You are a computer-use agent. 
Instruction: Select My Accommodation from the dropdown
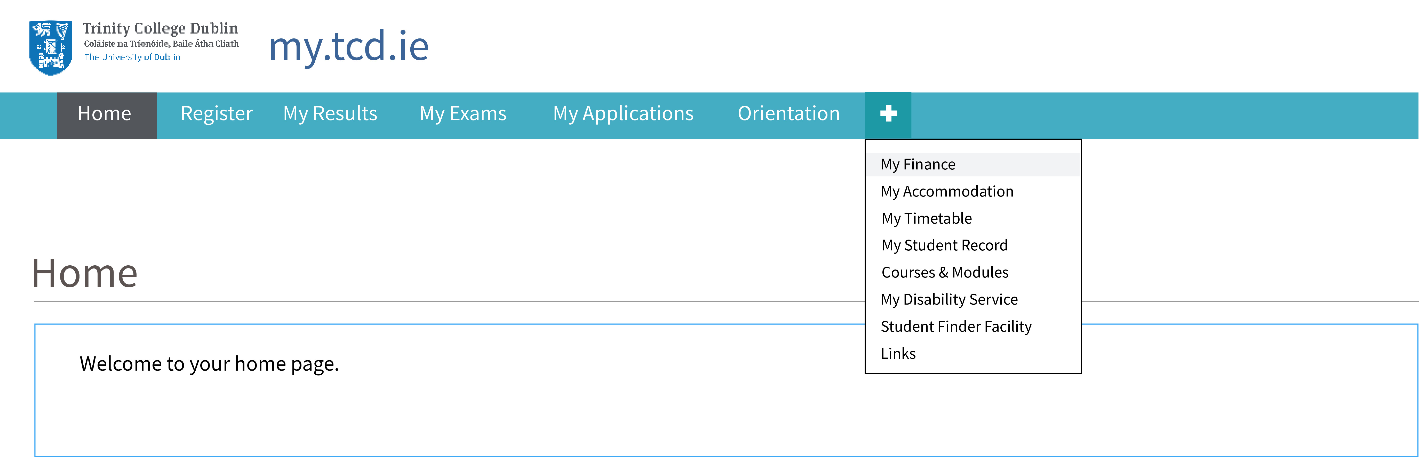947,191
